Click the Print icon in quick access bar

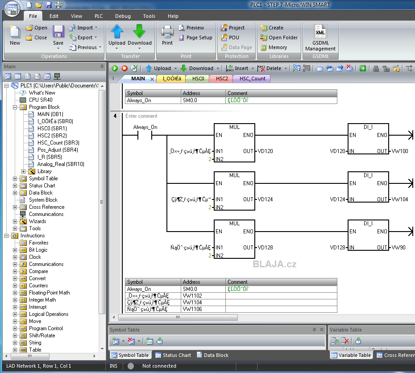click(58, 5)
